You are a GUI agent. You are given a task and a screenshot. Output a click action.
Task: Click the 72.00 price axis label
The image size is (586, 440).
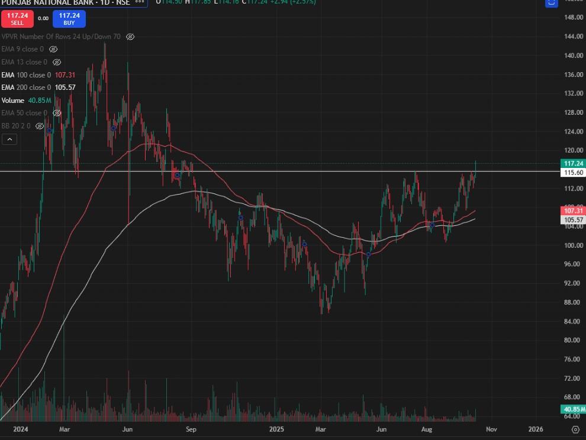coord(574,378)
